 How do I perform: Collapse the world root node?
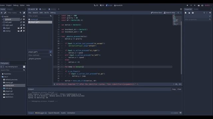1,17
